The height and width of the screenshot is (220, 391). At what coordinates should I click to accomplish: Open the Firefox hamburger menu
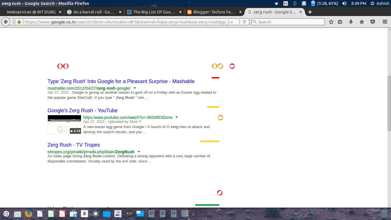(385, 22)
